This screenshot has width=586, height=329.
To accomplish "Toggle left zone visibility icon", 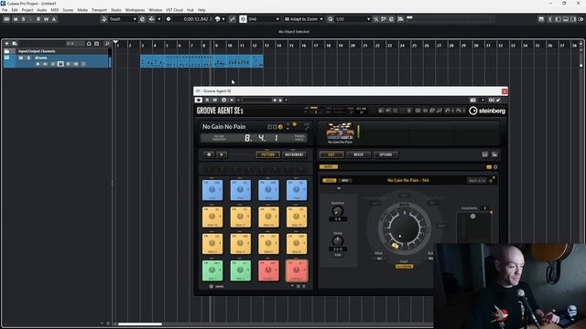I will point(558,19).
